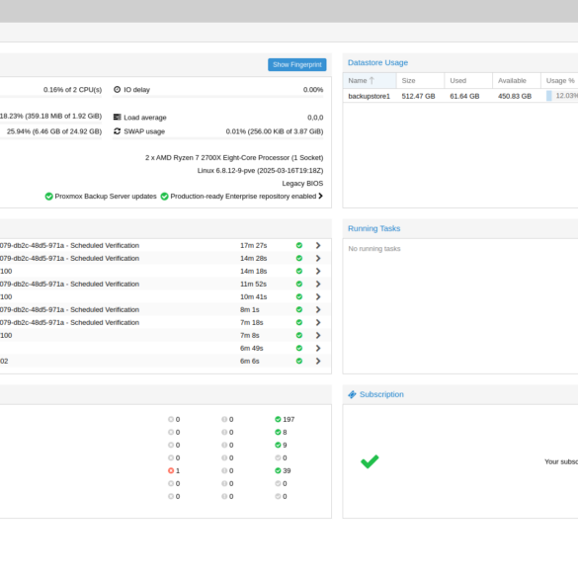Click the green OK count 197
578x578 pixels.
tap(285, 420)
